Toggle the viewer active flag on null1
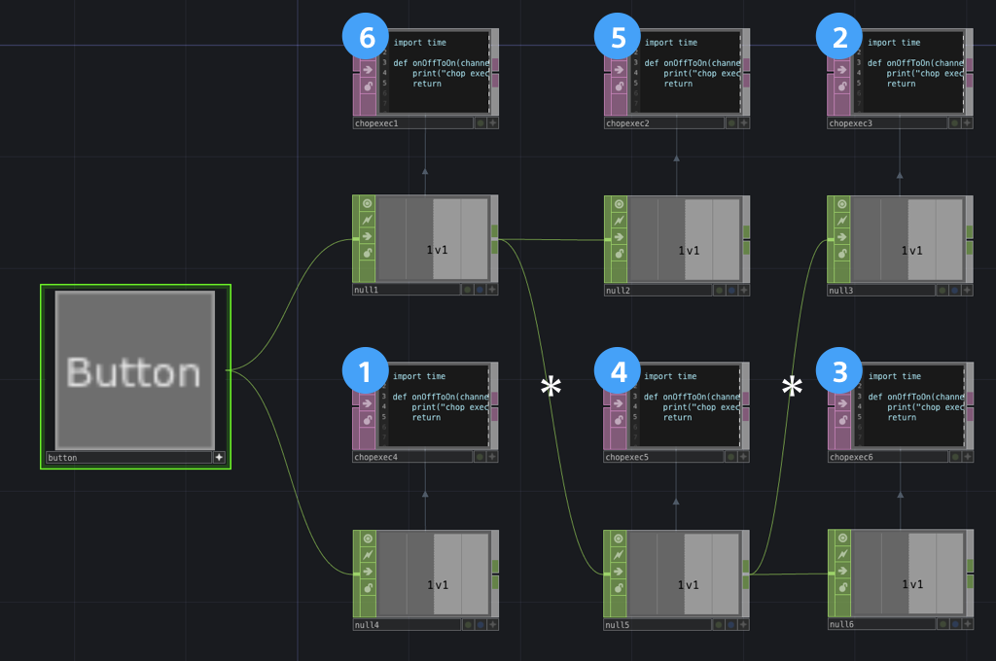Image resolution: width=996 pixels, height=661 pixels. coord(368,204)
